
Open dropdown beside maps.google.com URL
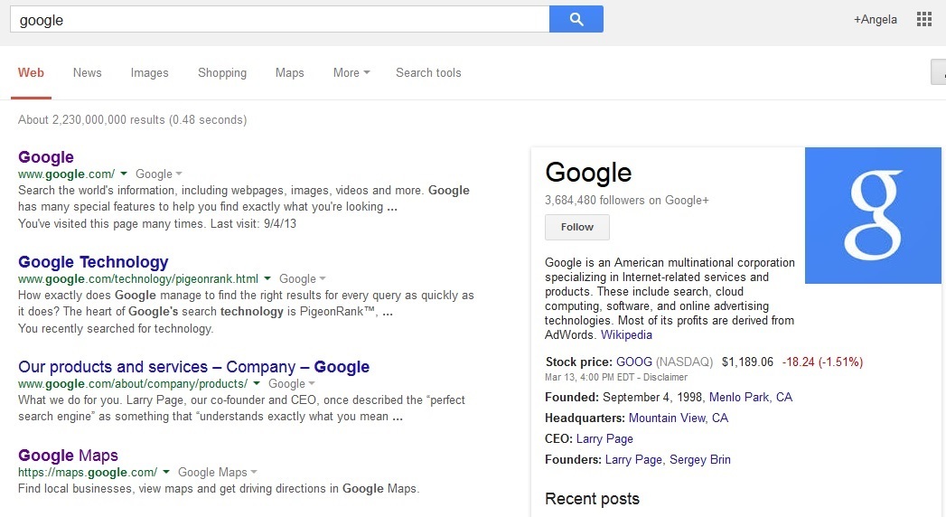(x=166, y=472)
